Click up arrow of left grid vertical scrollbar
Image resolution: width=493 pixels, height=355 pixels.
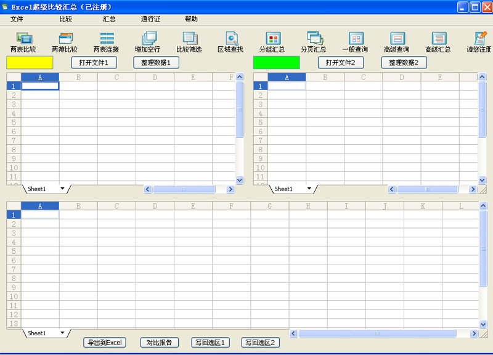pos(240,76)
